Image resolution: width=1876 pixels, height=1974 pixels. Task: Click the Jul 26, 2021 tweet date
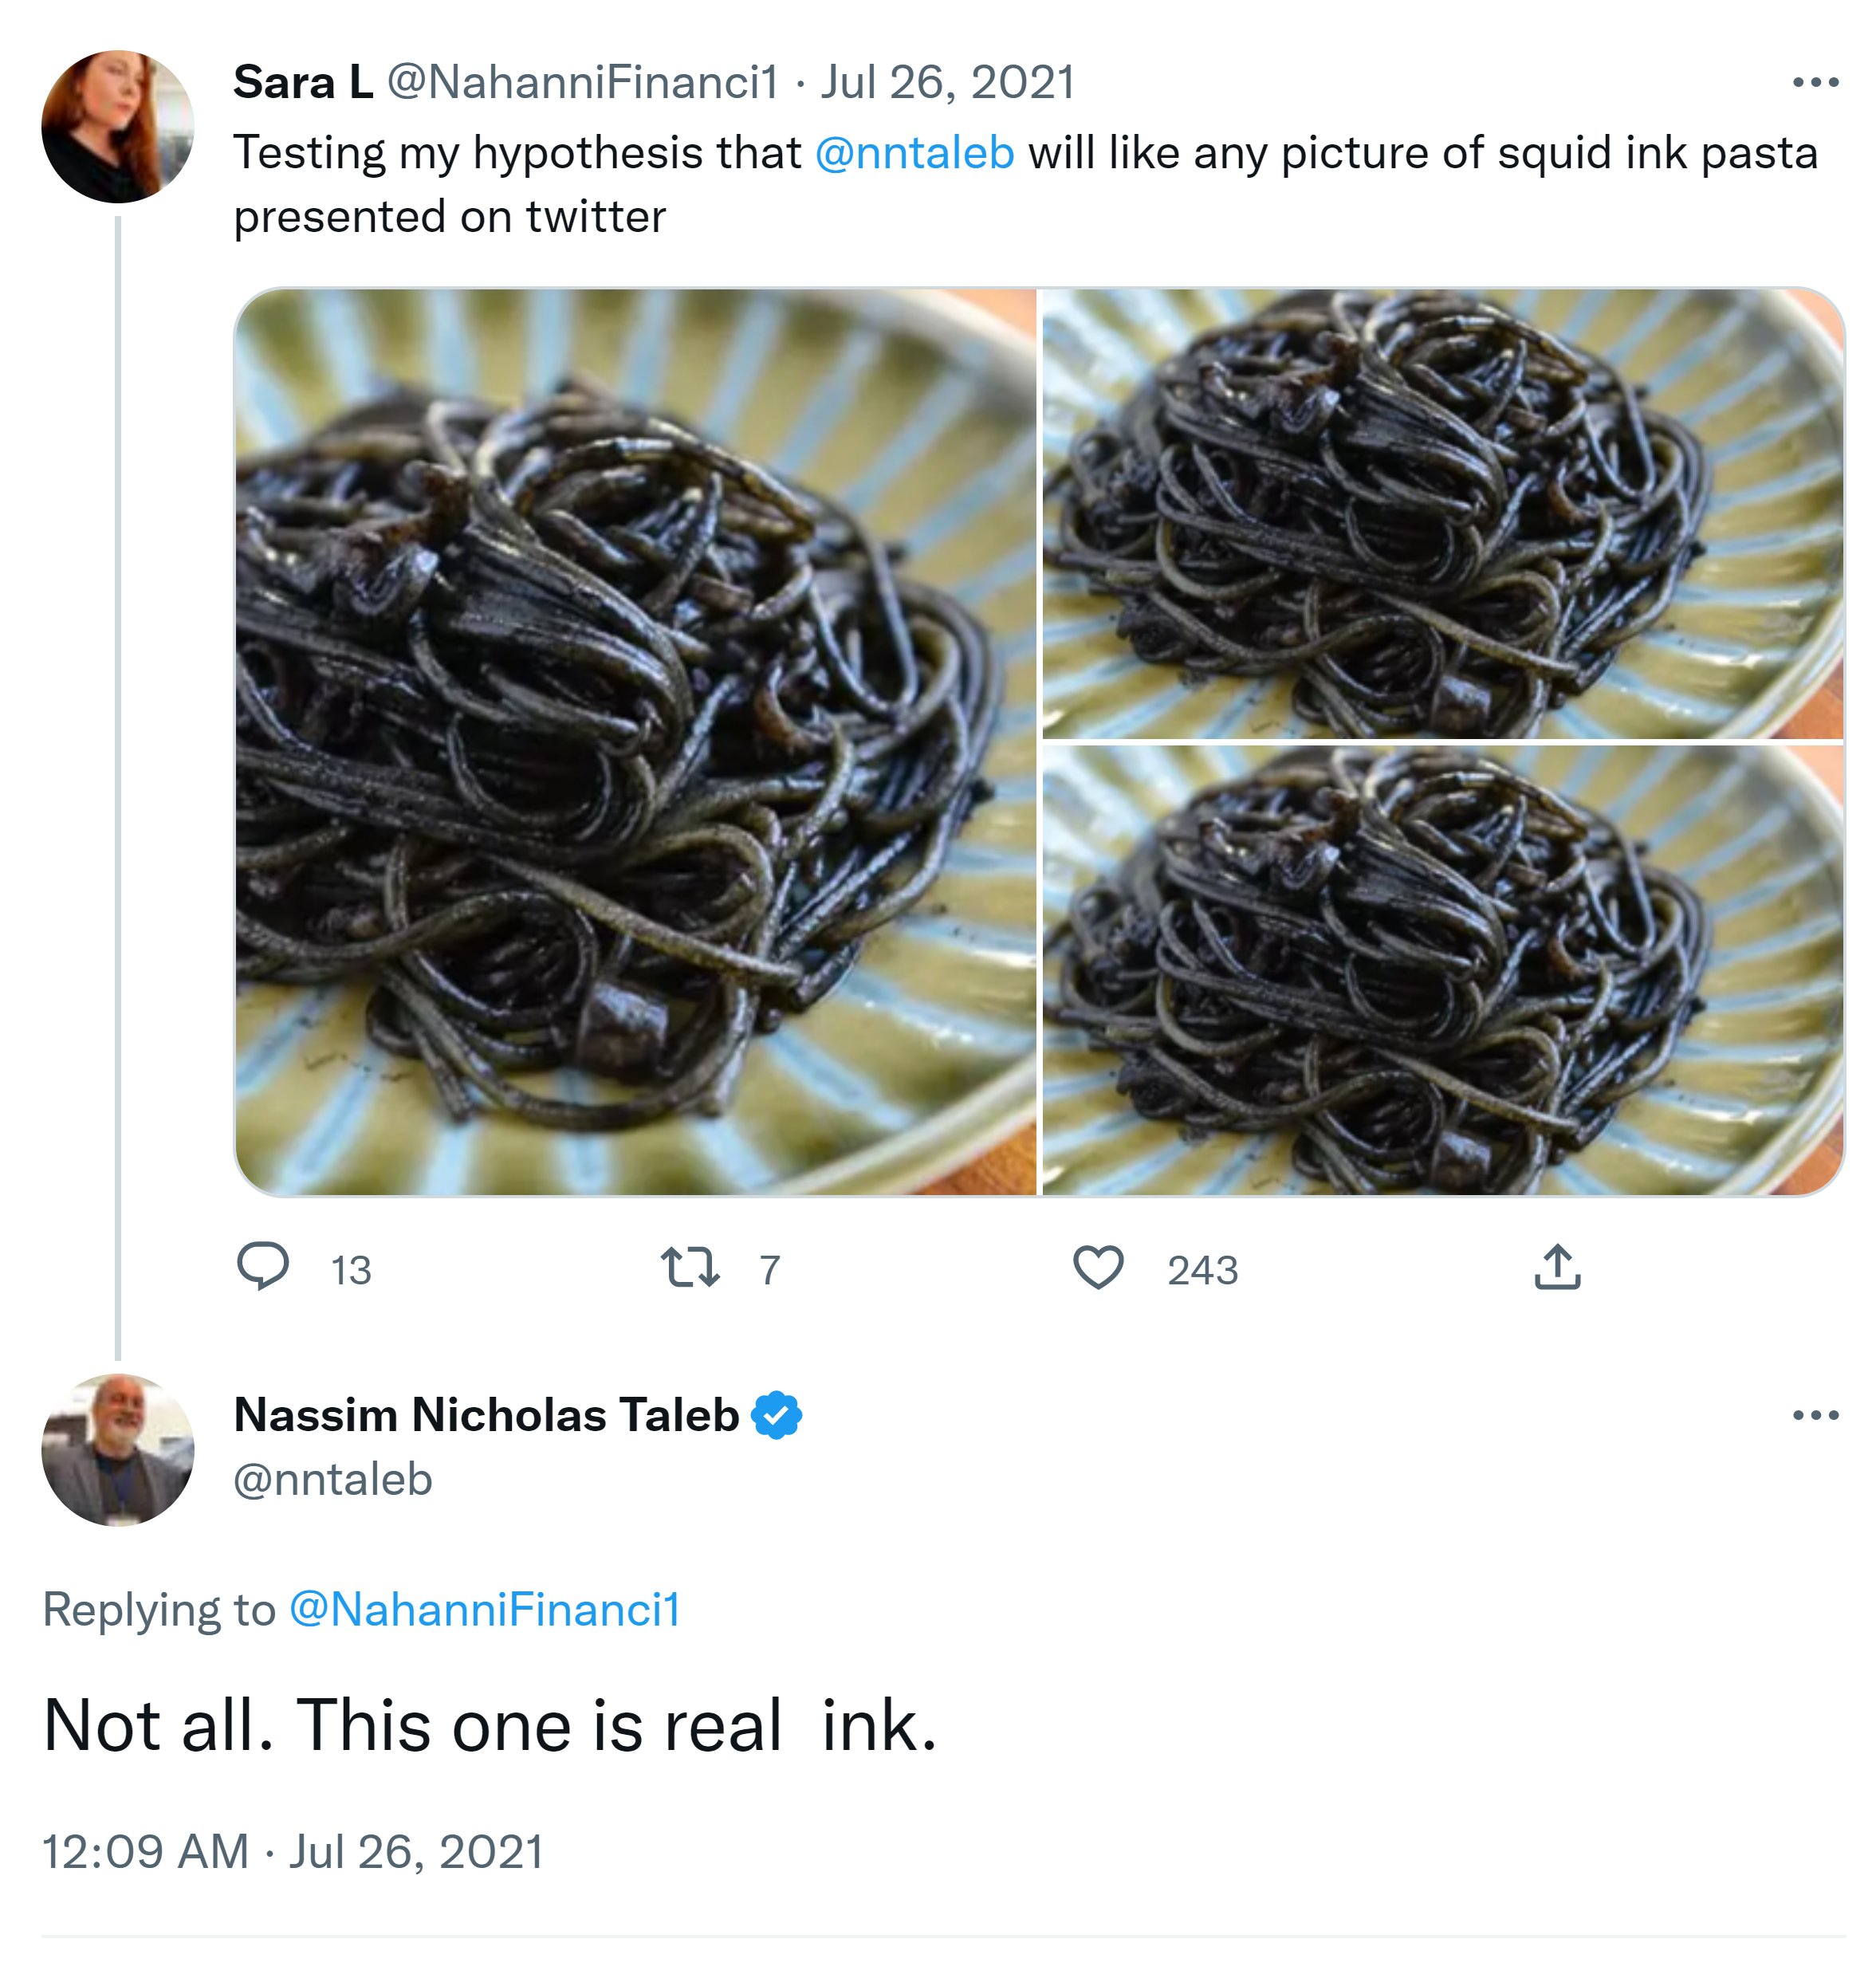point(947,82)
